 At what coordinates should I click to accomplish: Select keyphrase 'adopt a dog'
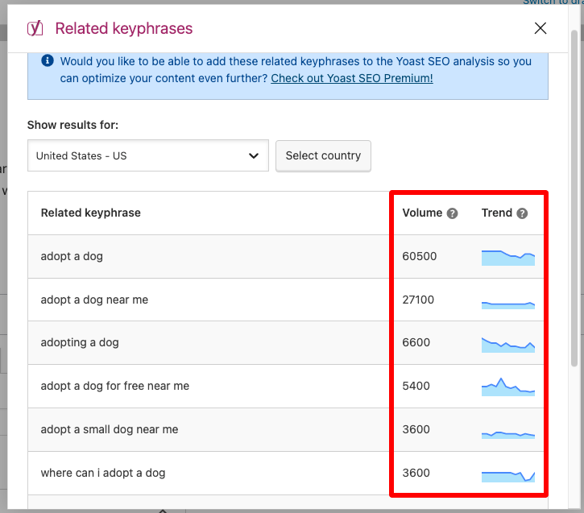point(72,256)
